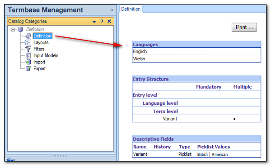Click the Mandatory column heading
271x166 pixels.
tap(209, 87)
